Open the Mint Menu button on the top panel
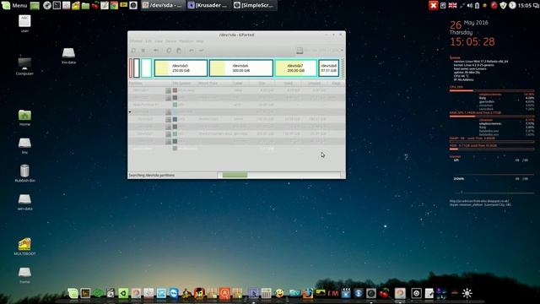The width and height of the screenshot is (540, 304). coord(14,5)
